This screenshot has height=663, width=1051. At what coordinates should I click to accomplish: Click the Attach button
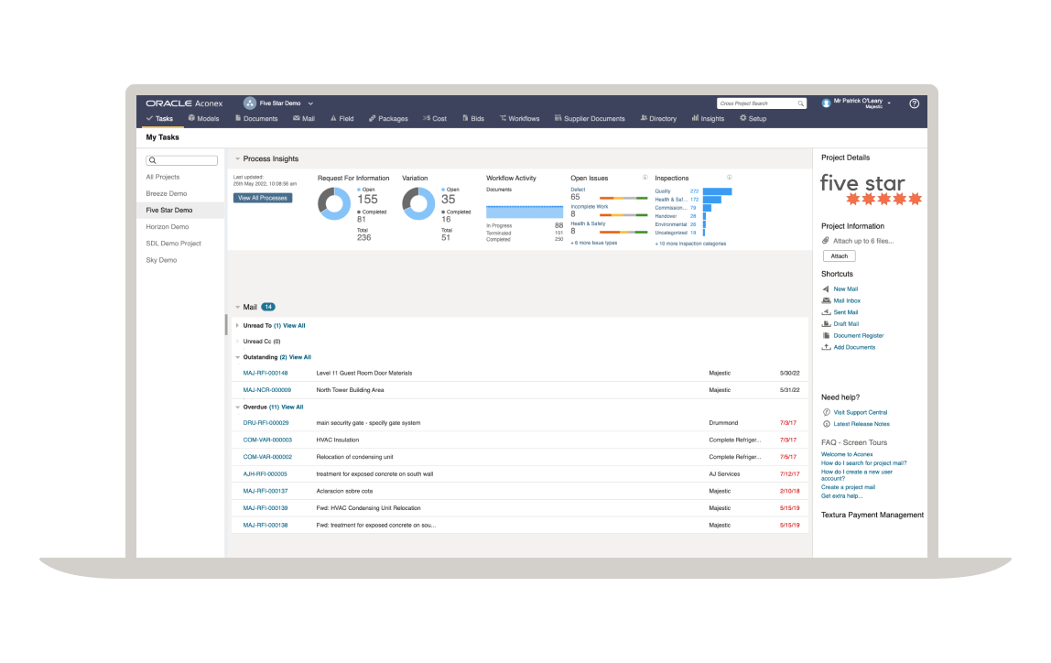click(840, 256)
